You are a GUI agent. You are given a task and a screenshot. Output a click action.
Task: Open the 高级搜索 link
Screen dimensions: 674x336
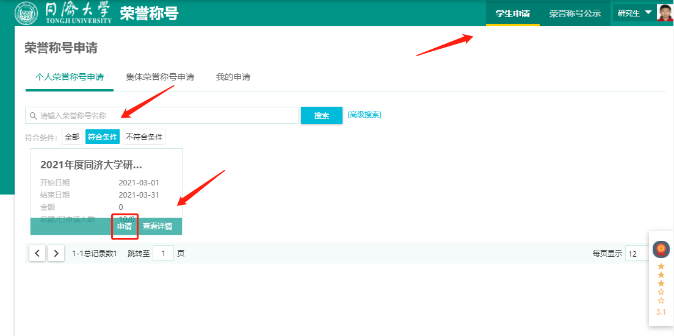click(364, 115)
